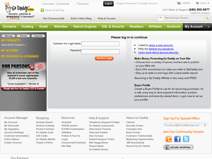This screenshot has height=159, width=212.
Task: Click arrow beside Show All My Products
Action: point(25,45)
